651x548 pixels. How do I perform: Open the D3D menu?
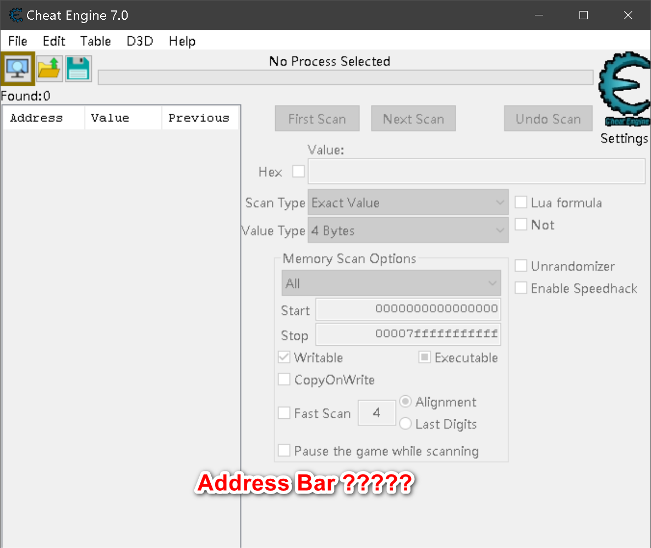click(140, 41)
